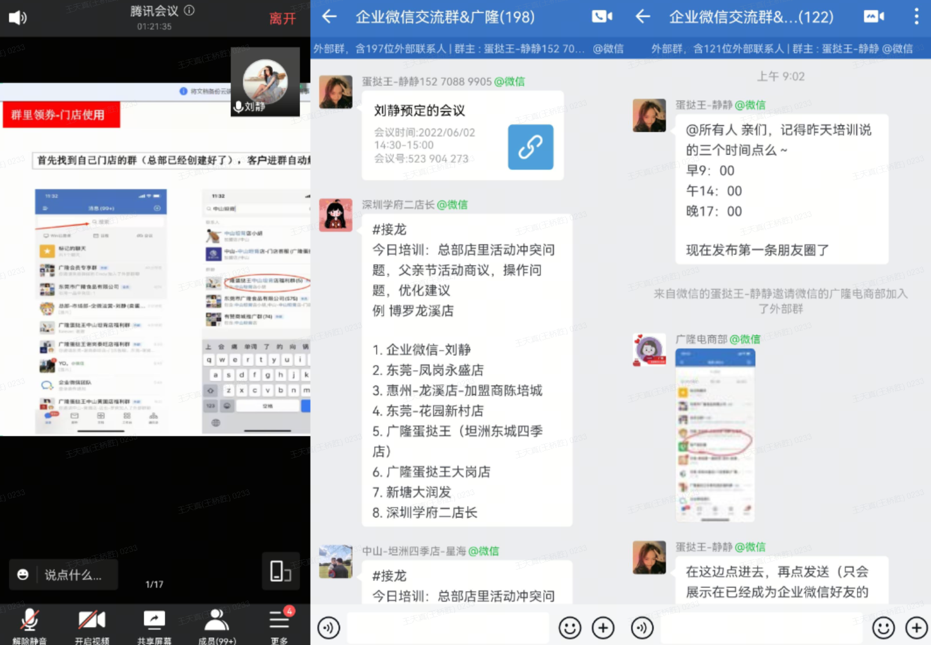
Task: Go back from the (122) group chat
Action: pyautogui.click(x=643, y=17)
